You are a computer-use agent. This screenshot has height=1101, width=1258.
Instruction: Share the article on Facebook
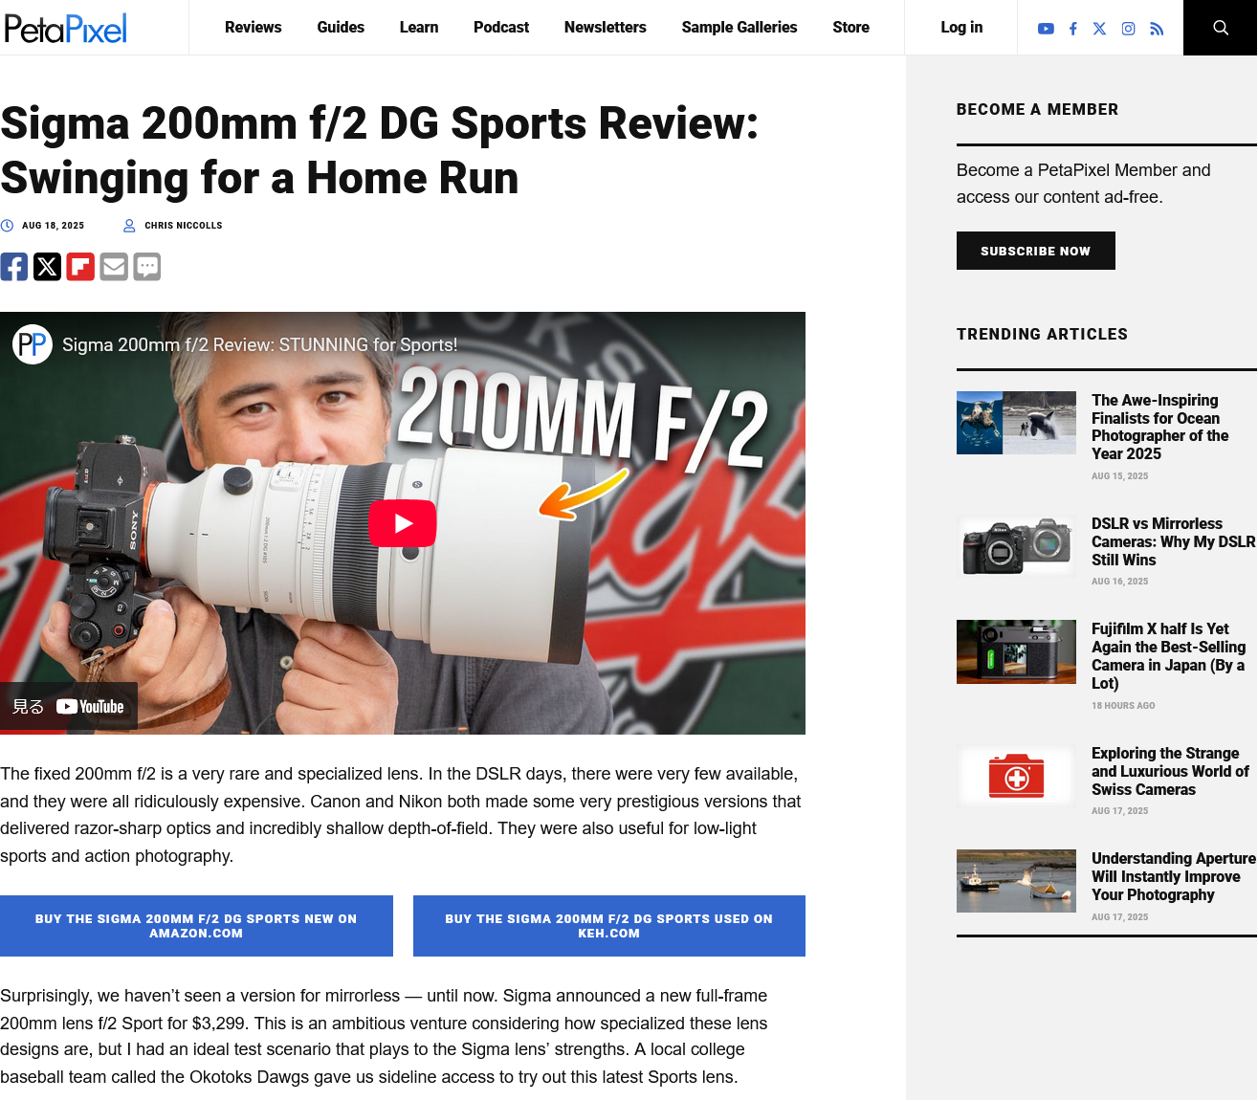click(14, 267)
